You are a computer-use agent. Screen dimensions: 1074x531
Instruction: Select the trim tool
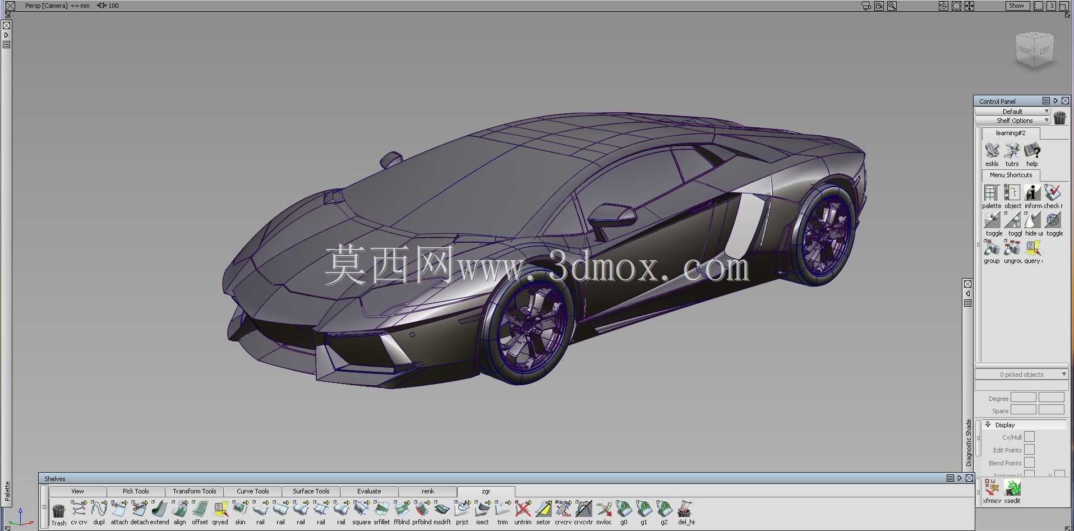click(503, 509)
